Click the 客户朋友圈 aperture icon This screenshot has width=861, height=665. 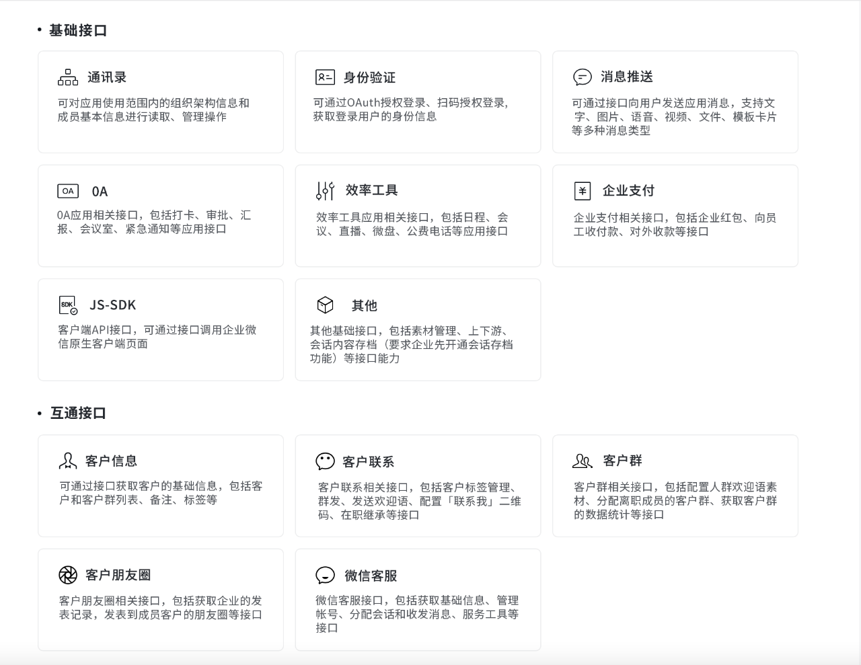68,575
